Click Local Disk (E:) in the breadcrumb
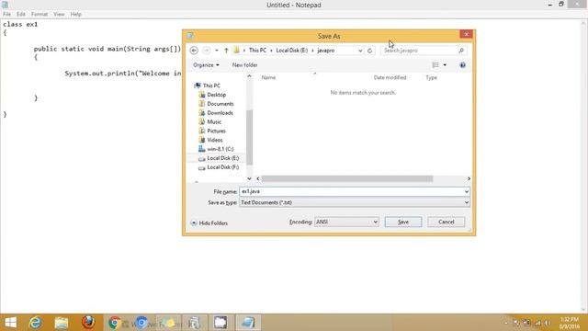The image size is (588, 331). point(292,51)
